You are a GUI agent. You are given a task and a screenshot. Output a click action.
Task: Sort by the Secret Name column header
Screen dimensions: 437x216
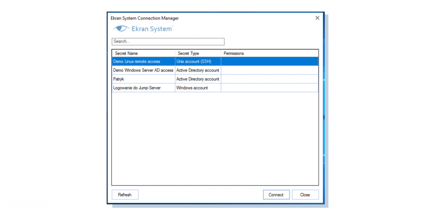[143, 53]
